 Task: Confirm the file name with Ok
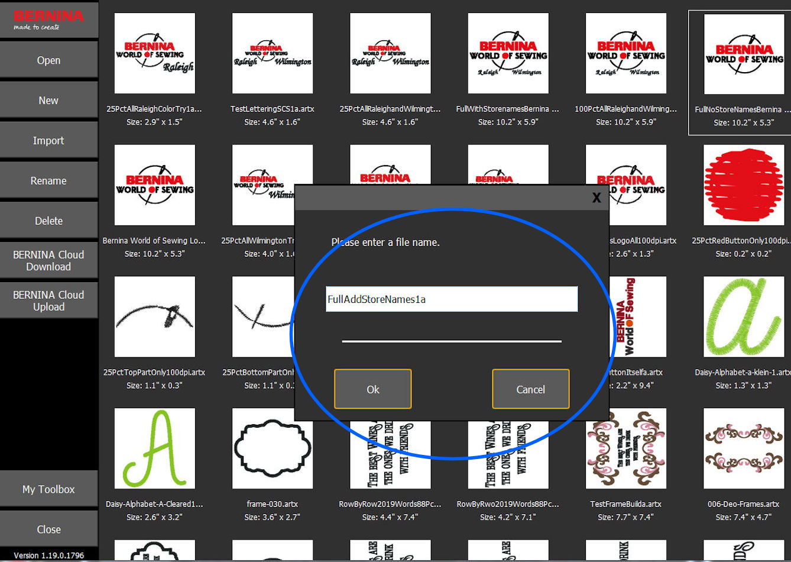point(372,389)
